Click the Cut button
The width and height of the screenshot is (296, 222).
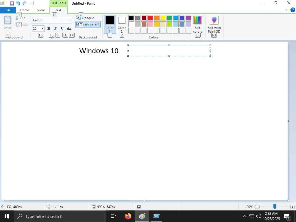pyautogui.click(x=20, y=18)
